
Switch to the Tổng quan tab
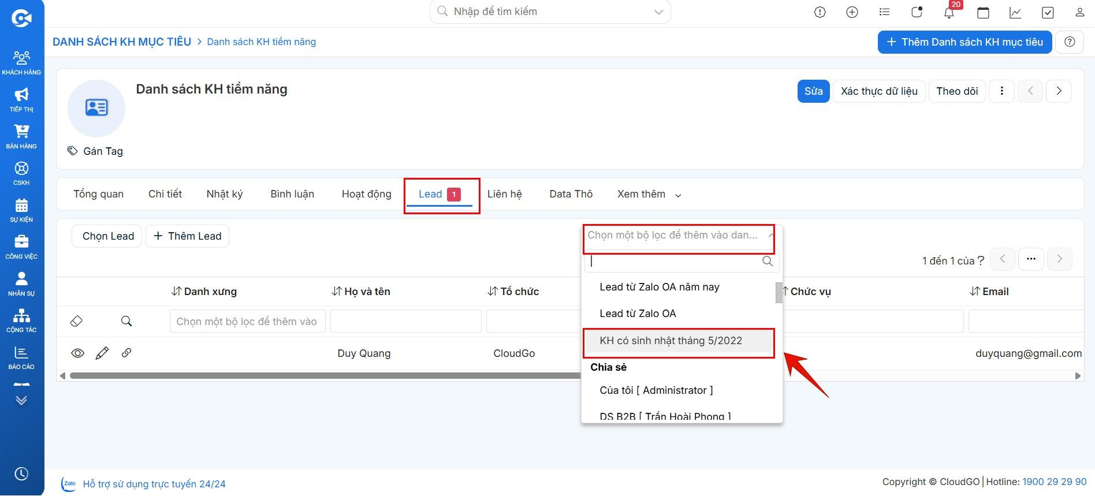pyautogui.click(x=98, y=194)
